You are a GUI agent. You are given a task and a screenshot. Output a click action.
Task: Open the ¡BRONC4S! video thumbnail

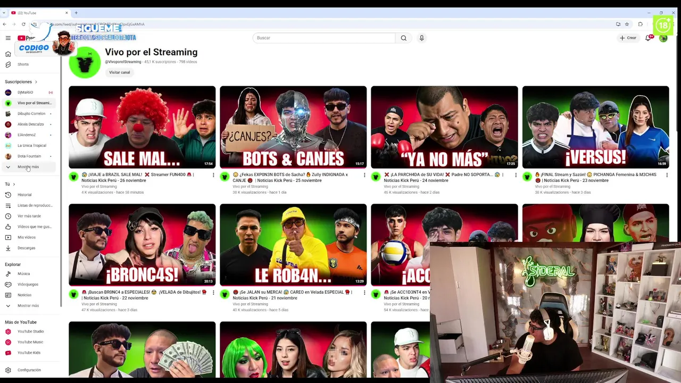click(142, 245)
